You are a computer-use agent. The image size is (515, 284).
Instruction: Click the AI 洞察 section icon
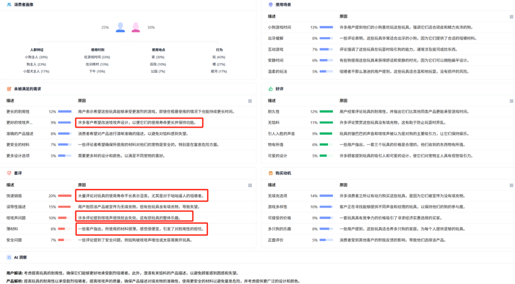(x=9, y=257)
